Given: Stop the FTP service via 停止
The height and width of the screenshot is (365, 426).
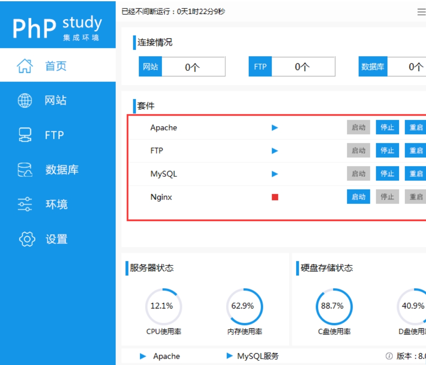Looking at the screenshot, I should coord(387,150).
